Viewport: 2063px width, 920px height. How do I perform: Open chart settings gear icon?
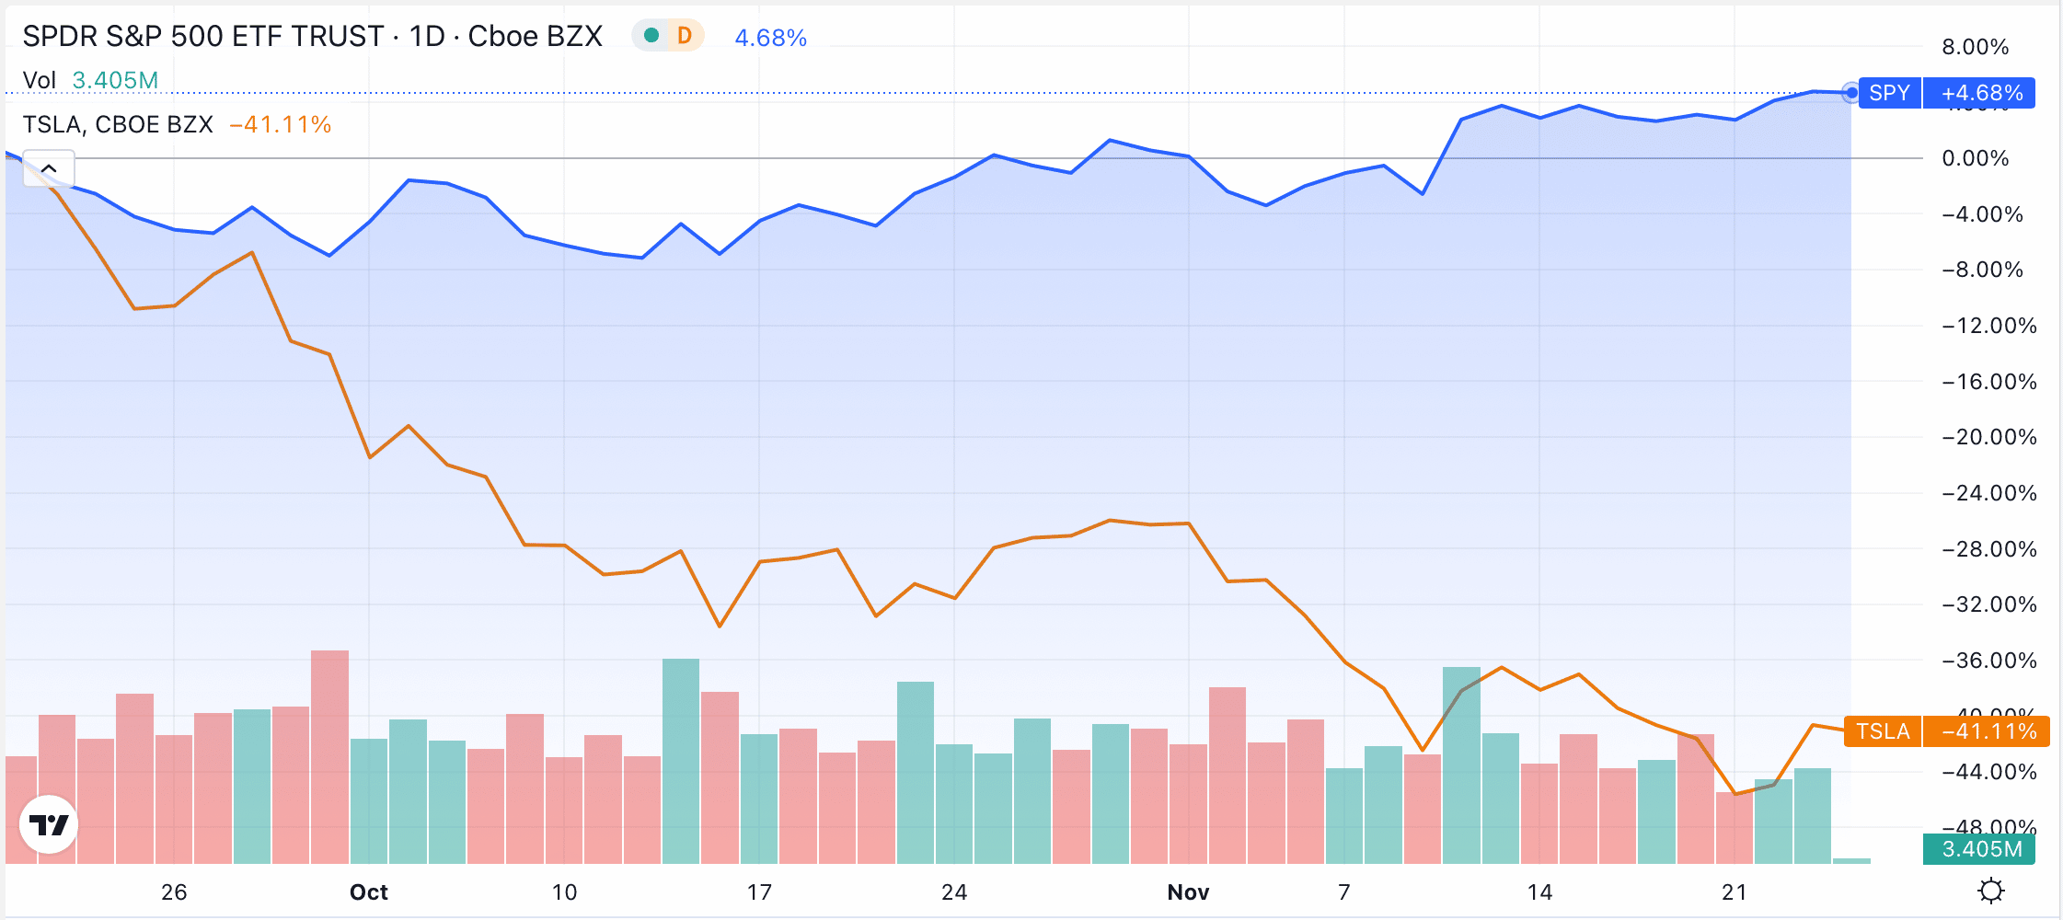click(x=1991, y=891)
